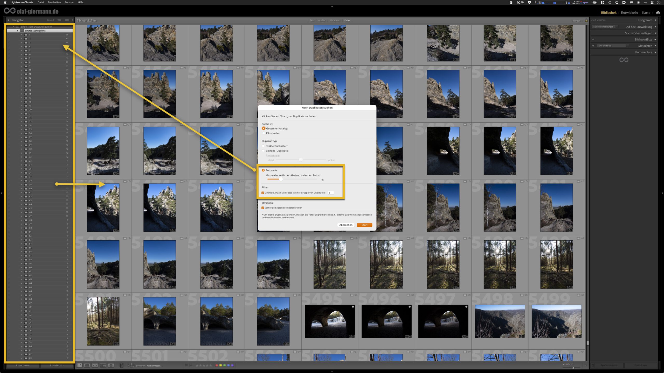Click the Abbrechen button
Viewport: 664px width, 373px height.
(x=346, y=225)
